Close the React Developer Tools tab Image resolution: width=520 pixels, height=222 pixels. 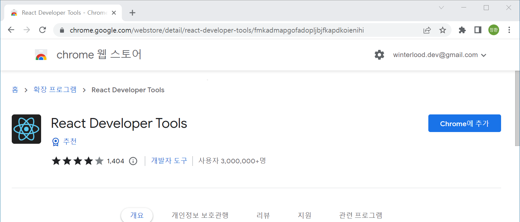coord(114,13)
